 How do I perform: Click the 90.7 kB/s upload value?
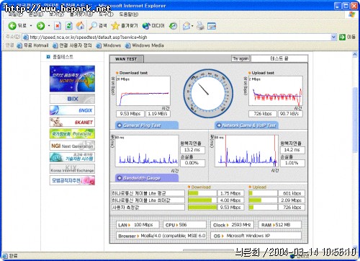290,114
